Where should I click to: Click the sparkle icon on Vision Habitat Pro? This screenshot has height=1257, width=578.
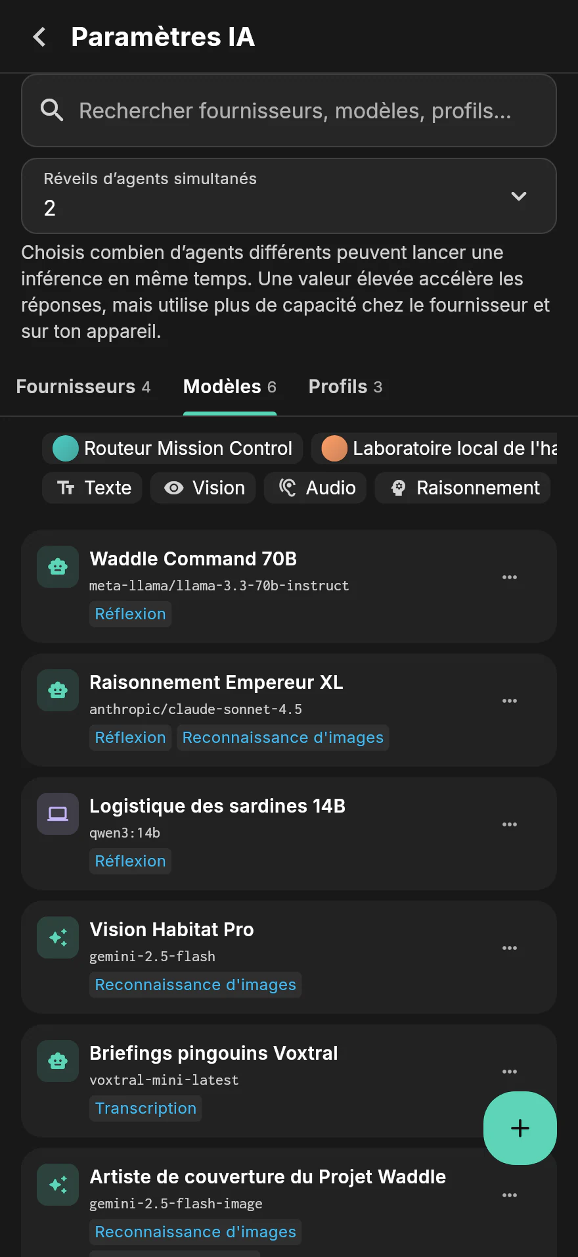58,937
